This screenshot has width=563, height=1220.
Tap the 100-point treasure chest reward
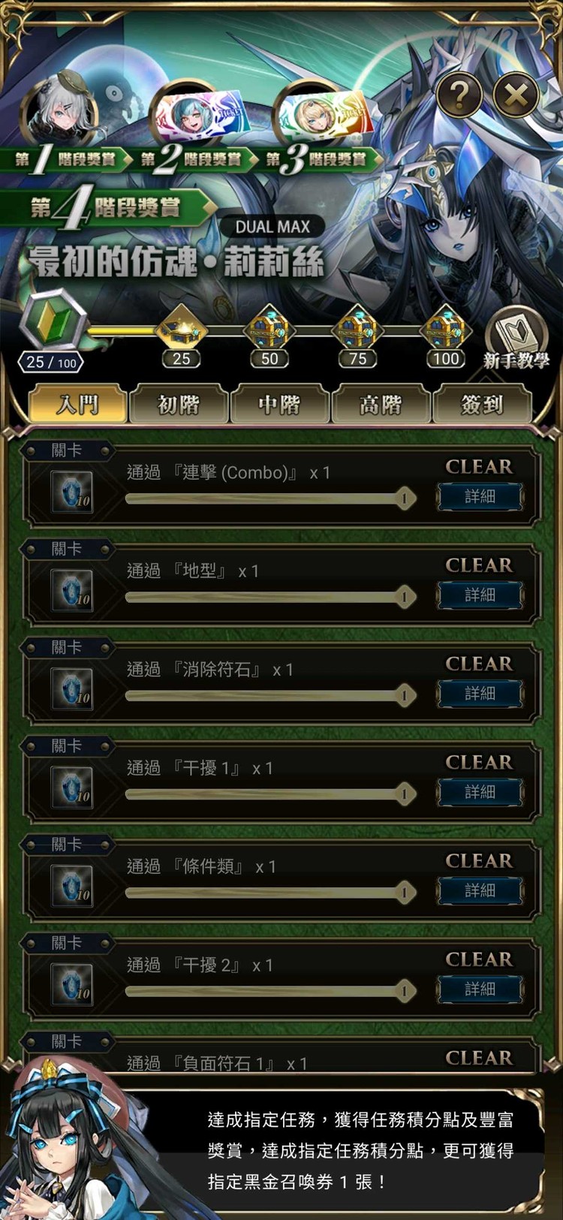(446, 327)
